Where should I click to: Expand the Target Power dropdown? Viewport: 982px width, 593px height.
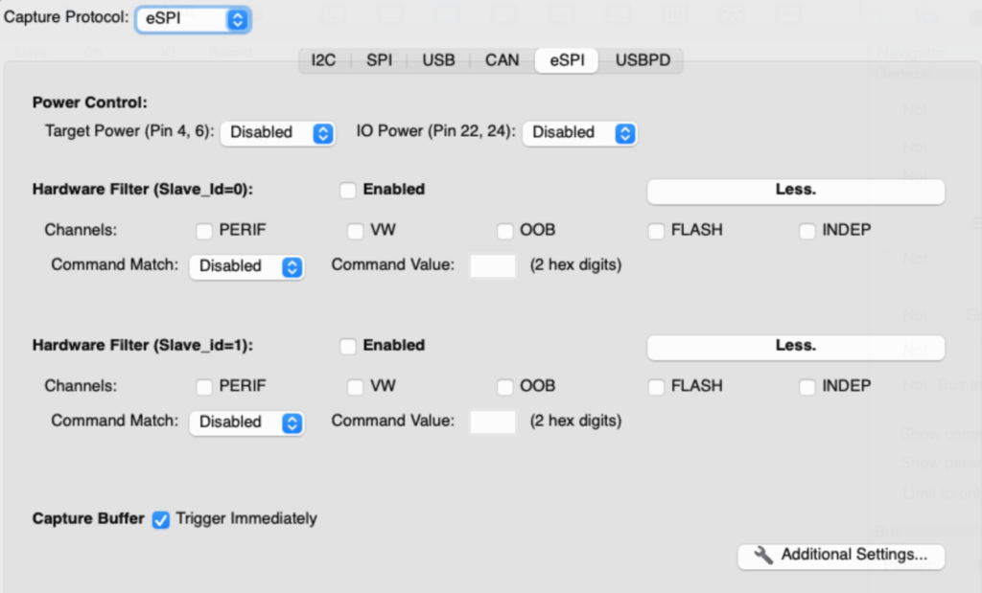click(277, 133)
